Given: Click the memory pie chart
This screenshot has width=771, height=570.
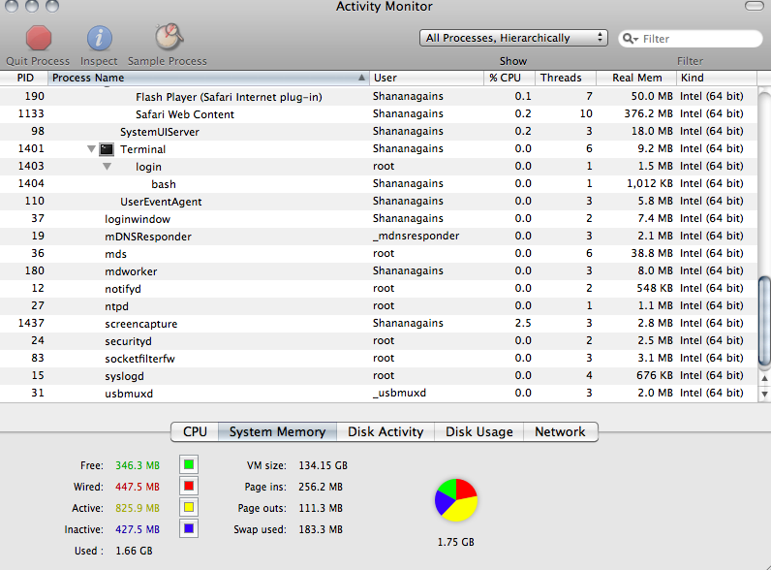Looking at the screenshot, I should (x=456, y=500).
